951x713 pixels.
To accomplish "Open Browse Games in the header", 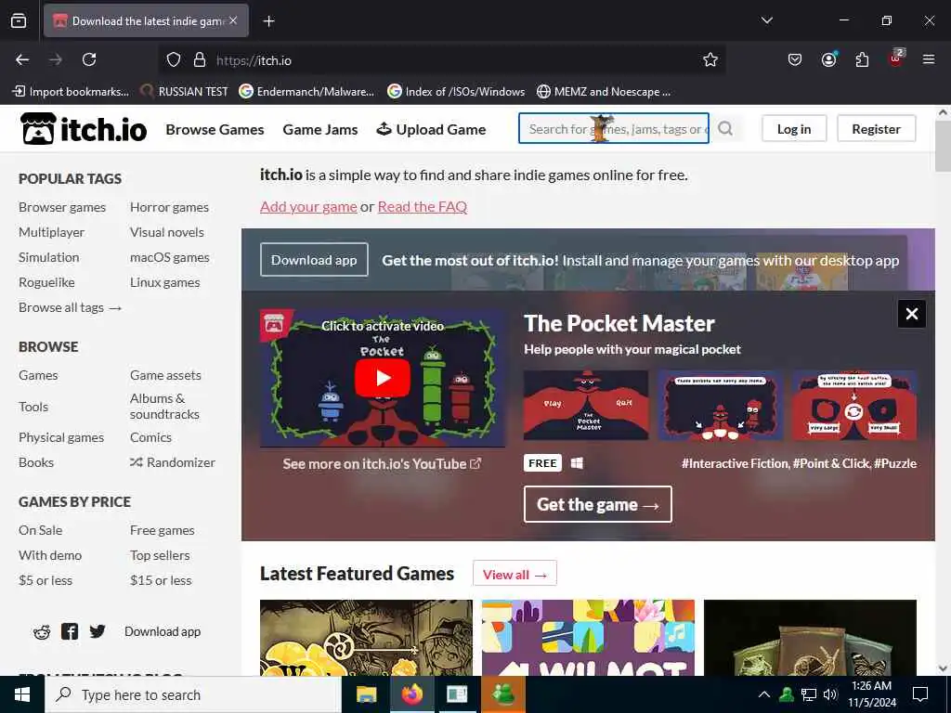I will [x=215, y=129].
